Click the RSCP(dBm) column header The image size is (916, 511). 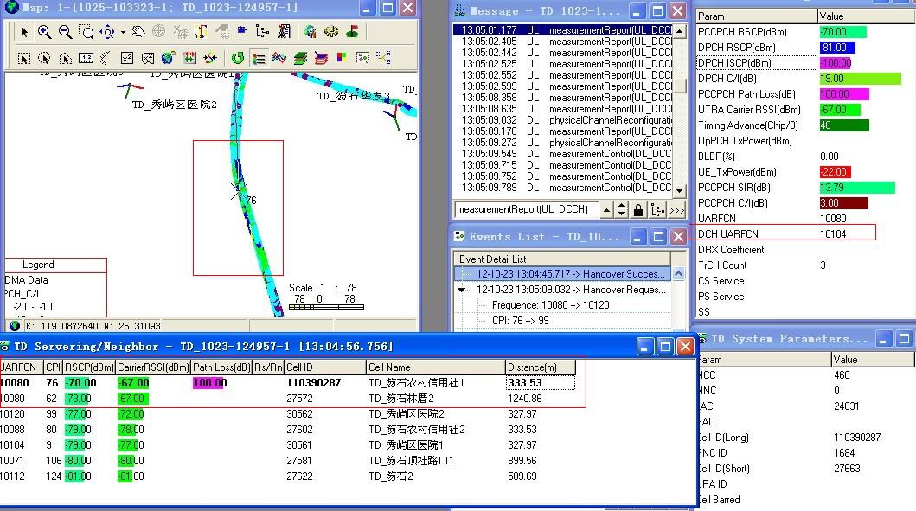[x=89, y=367]
